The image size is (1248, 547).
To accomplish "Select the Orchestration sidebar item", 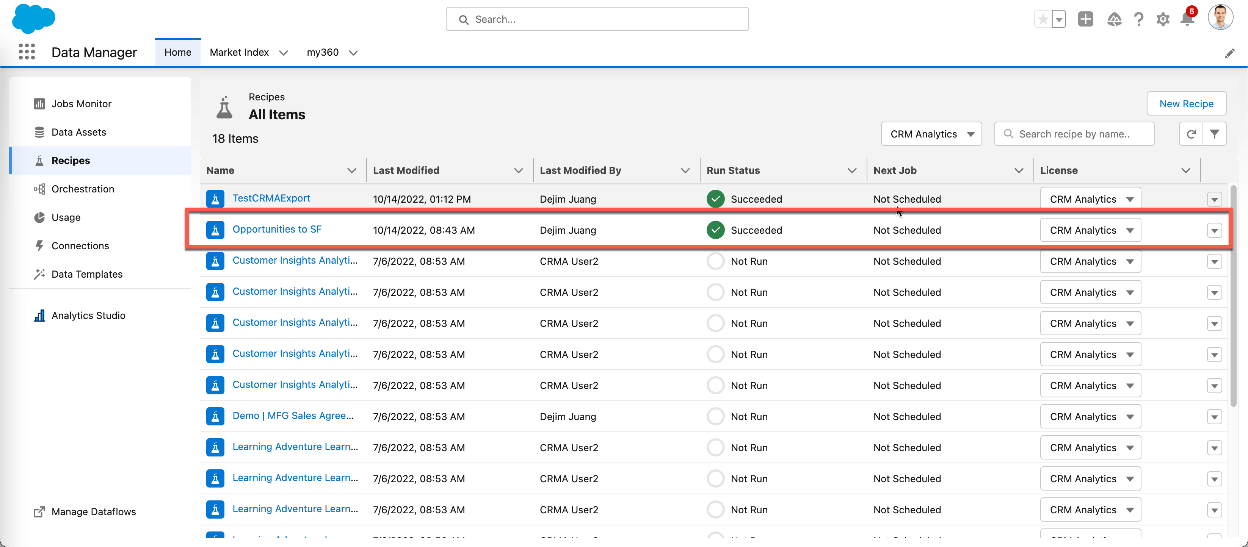I will pyautogui.click(x=83, y=189).
